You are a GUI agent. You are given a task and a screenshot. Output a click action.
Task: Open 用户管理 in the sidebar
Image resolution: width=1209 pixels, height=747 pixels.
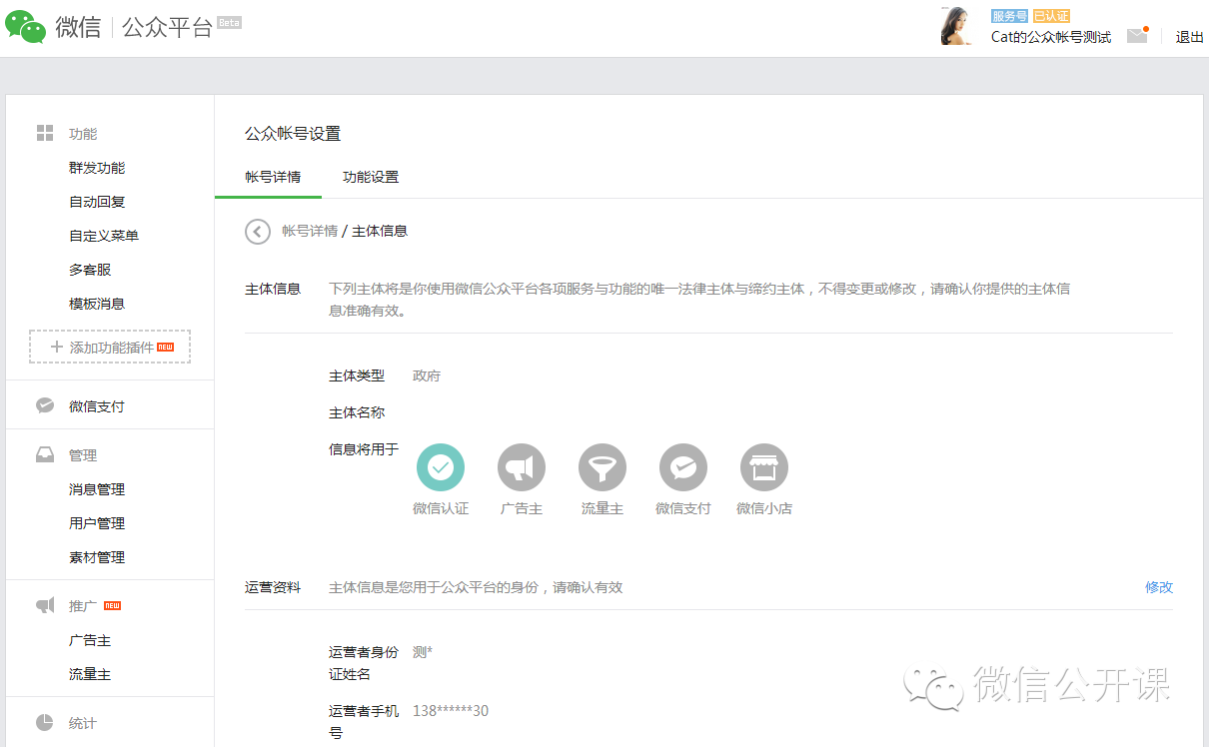97,523
